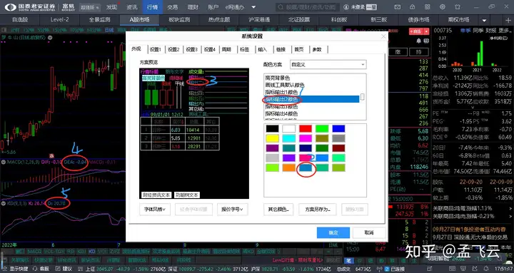This screenshot has width=514, height=273.
Task: Pick the red color swatch
Action: 306,128
